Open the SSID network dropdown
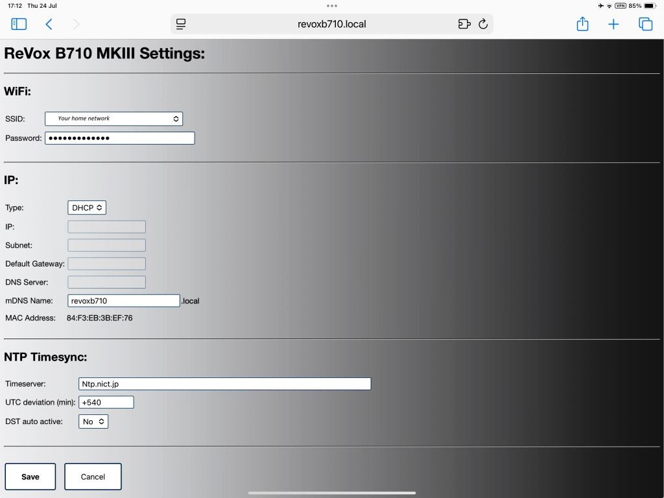The width and height of the screenshot is (664, 498). tap(114, 119)
